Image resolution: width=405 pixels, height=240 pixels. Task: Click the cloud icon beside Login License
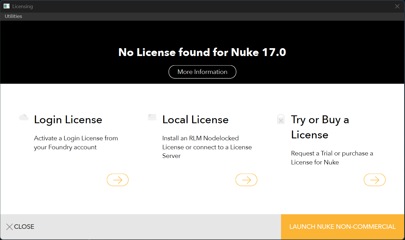(24, 117)
